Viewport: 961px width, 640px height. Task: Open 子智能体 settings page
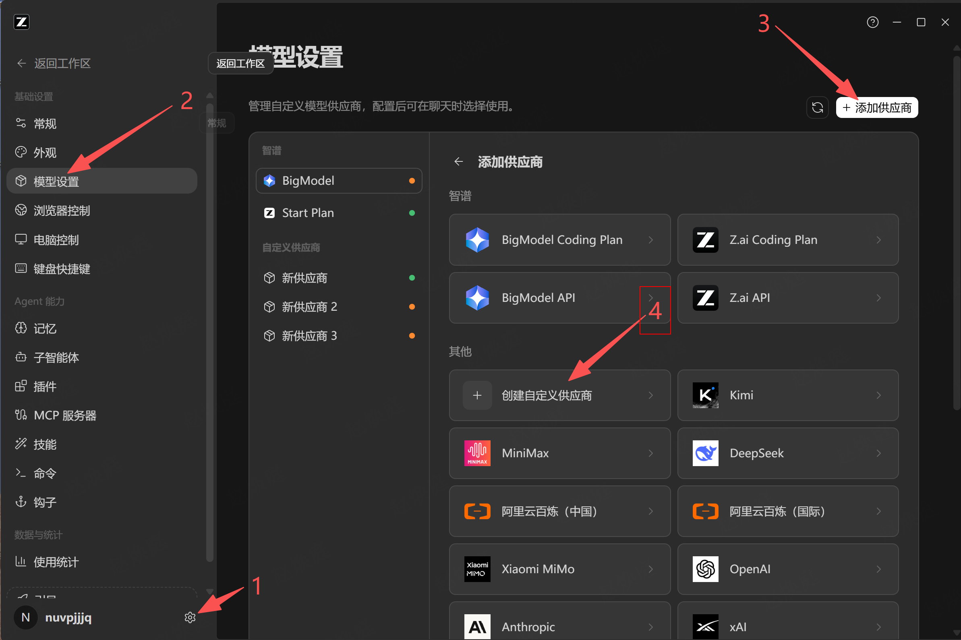[101, 357]
